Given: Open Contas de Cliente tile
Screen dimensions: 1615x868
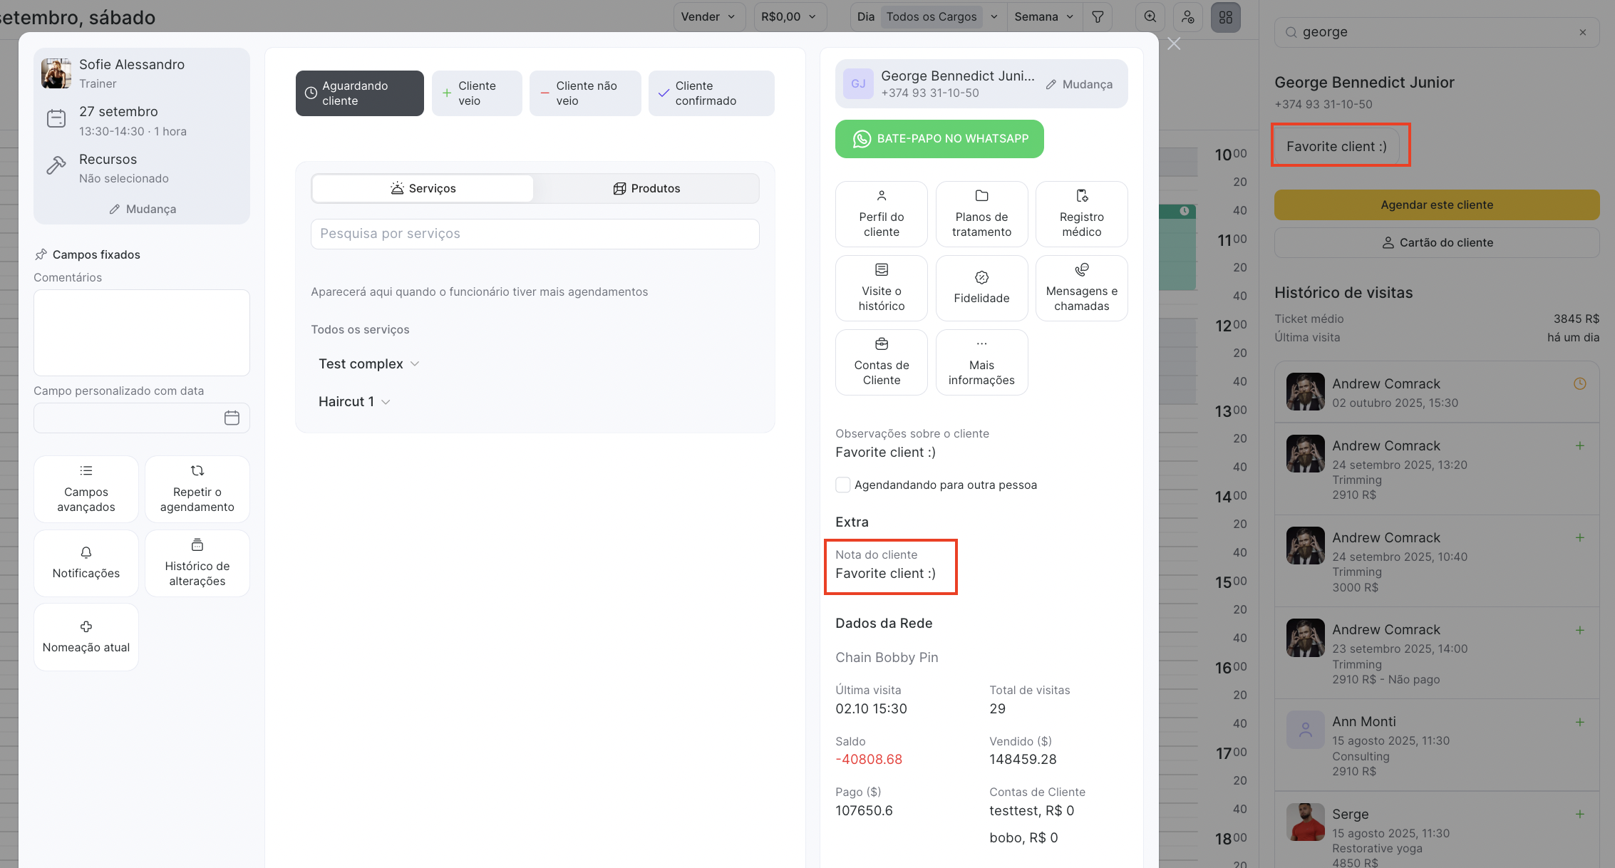Looking at the screenshot, I should click(x=881, y=362).
